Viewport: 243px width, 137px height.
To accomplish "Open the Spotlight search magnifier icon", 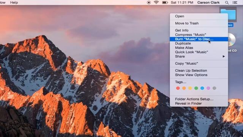I will coord(227,3).
